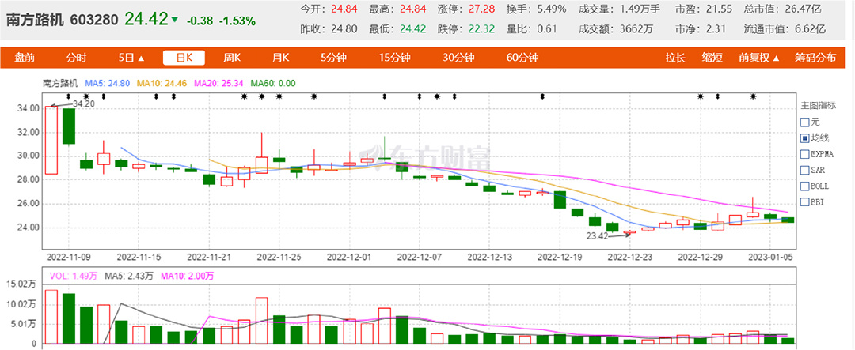
Task: Switch to the 周K weekly chart
Action: 234,58
